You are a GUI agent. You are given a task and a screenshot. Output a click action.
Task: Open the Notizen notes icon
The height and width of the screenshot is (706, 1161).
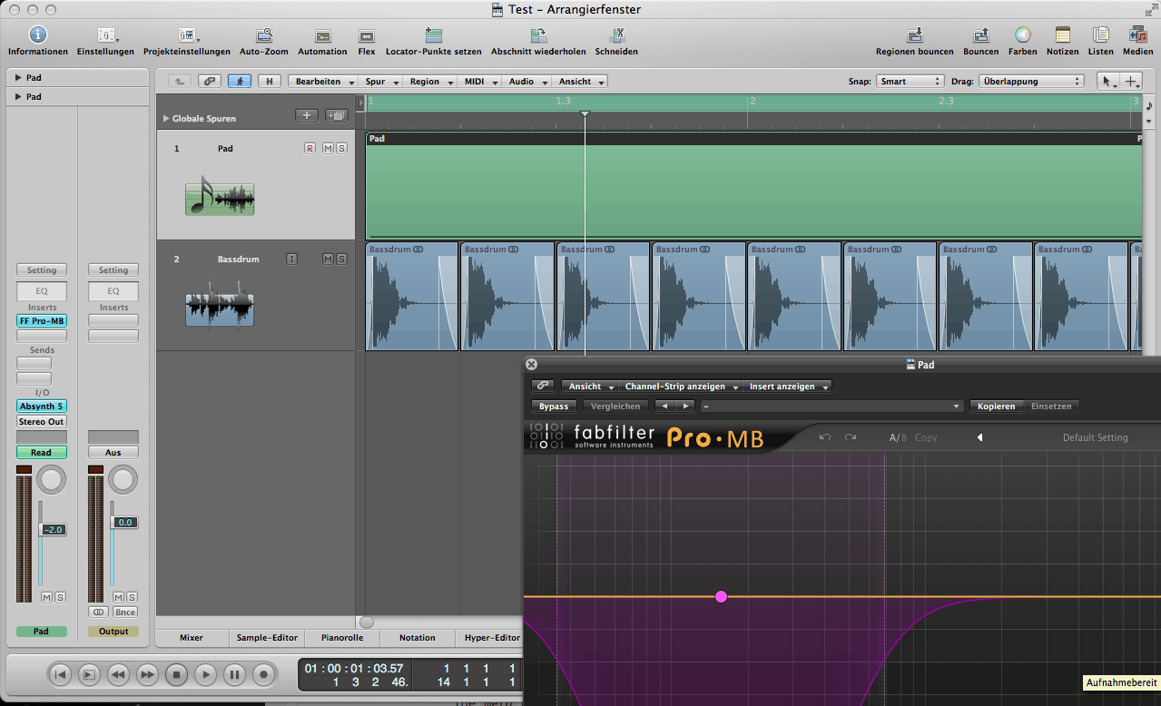(1062, 35)
